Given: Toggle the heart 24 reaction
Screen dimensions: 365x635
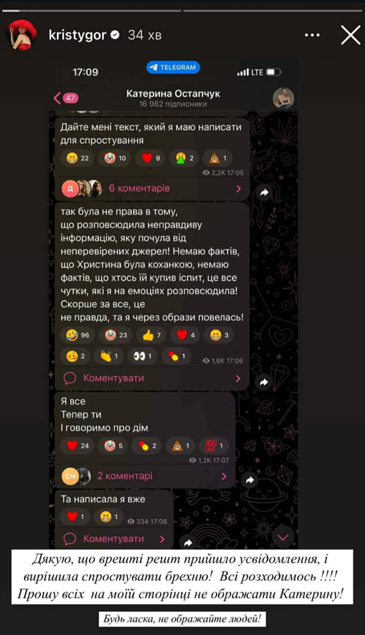Looking at the screenshot, I should tap(78, 446).
